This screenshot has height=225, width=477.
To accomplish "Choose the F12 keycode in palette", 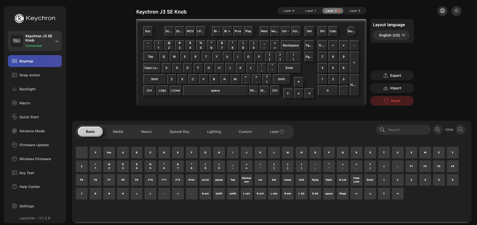I will (178, 180).
